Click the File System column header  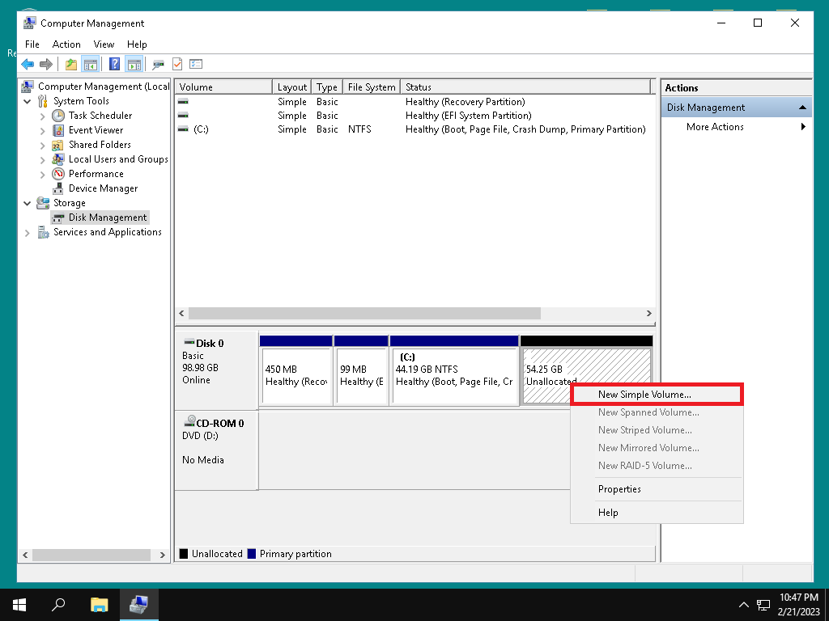coord(371,87)
